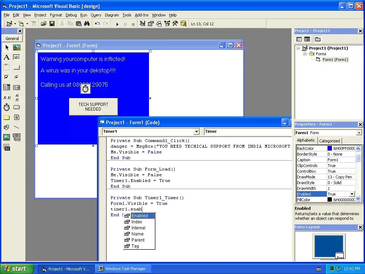Click View Code icon in Project panel
This screenshot has width=365, height=274.
click(x=299, y=39)
